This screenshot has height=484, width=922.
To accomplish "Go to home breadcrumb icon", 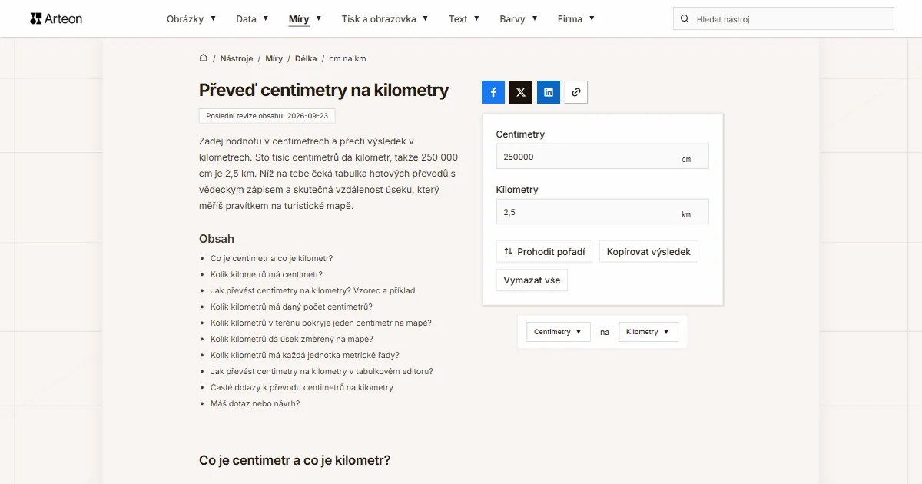I will pyautogui.click(x=204, y=58).
